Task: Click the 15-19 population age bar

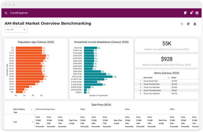Action: (31, 56)
